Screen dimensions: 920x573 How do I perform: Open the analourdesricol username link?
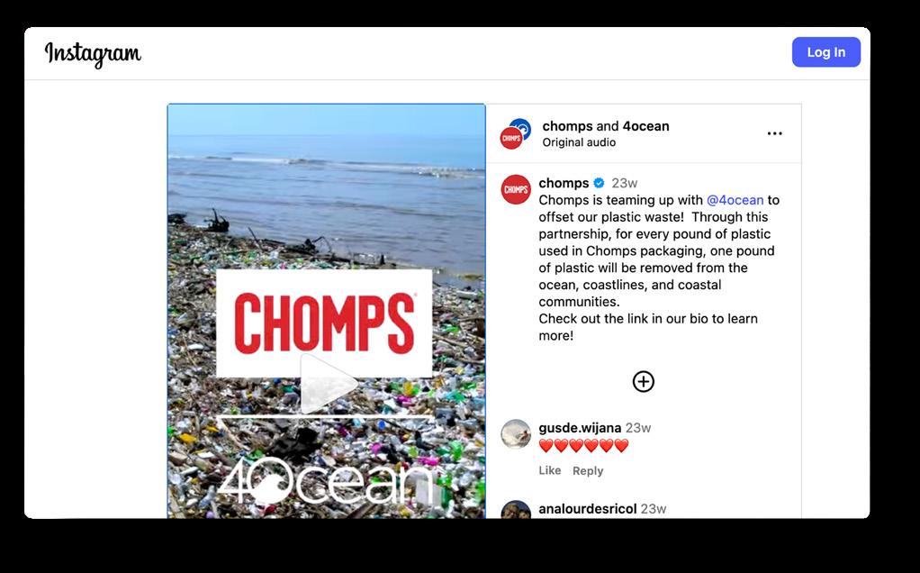point(587,509)
